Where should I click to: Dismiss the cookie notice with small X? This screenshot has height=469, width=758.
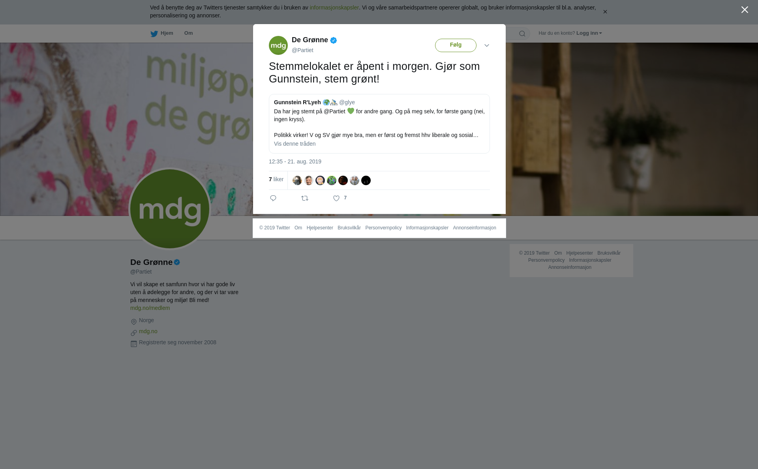coord(605,12)
